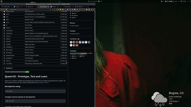The height and width of the screenshot is (107, 191).
Task: Open blue robot contributor avatar
Action: [83, 42]
